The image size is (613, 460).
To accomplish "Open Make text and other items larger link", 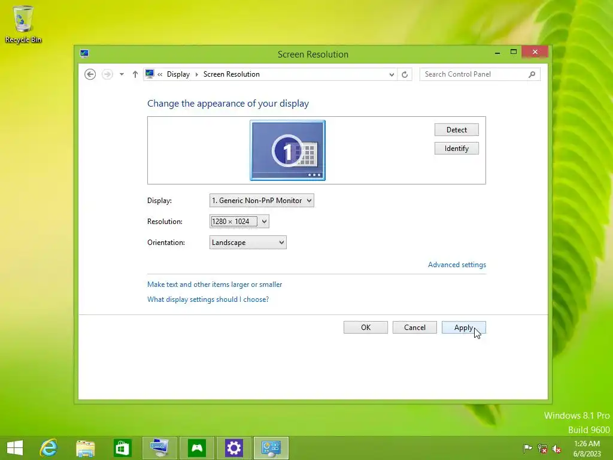I will tap(215, 285).
